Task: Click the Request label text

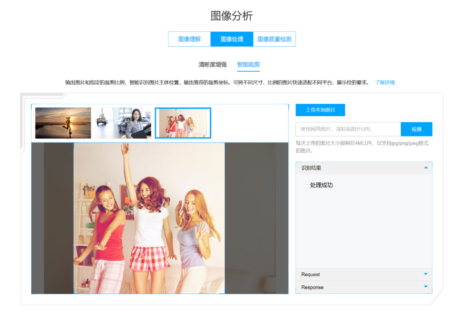Action: tap(310, 274)
